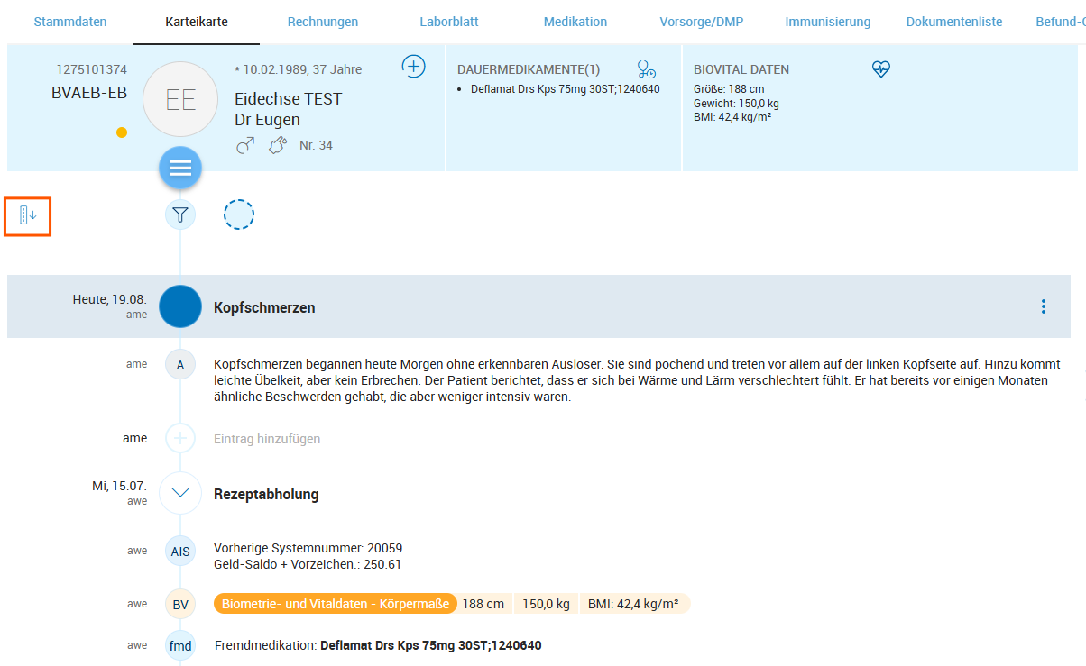Click the patient number 1275101374

(92, 69)
